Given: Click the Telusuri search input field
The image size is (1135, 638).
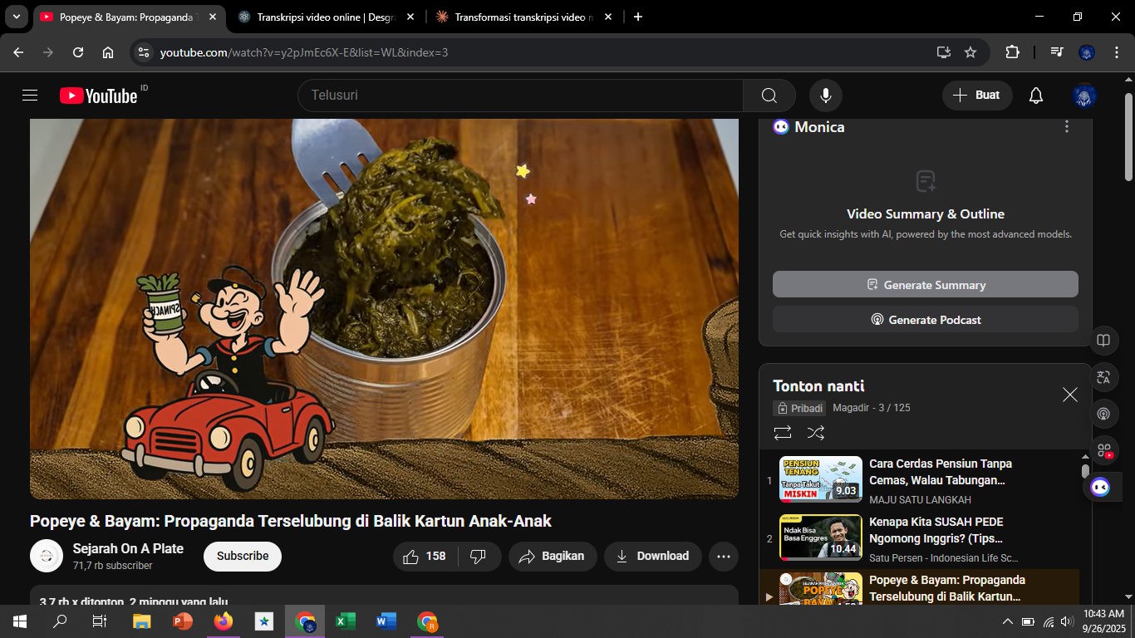Looking at the screenshot, I should [x=520, y=96].
